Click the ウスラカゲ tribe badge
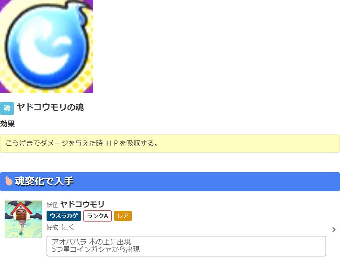The width and height of the screenshot is (340, 262). click(x=64, y=216)
